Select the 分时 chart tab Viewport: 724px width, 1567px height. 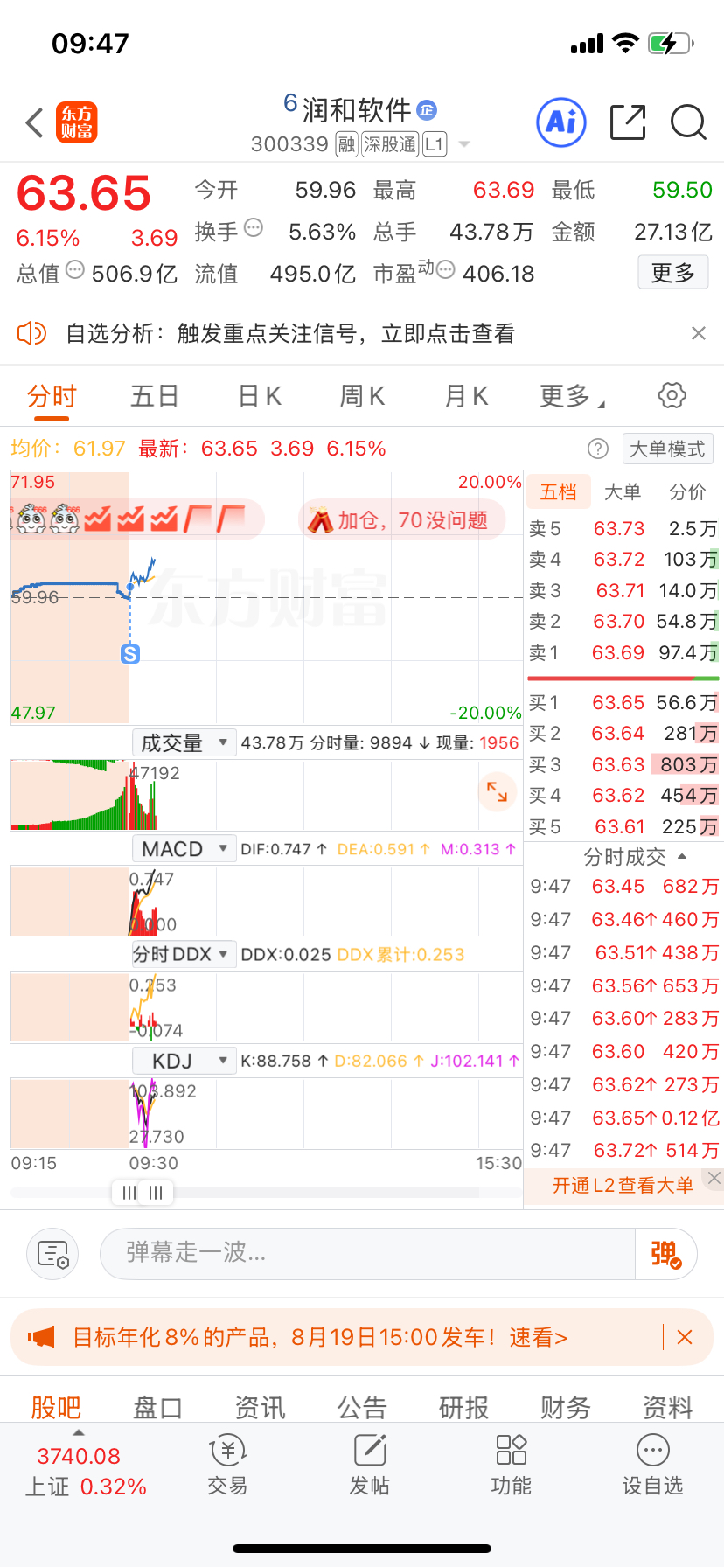coord(52,396)
